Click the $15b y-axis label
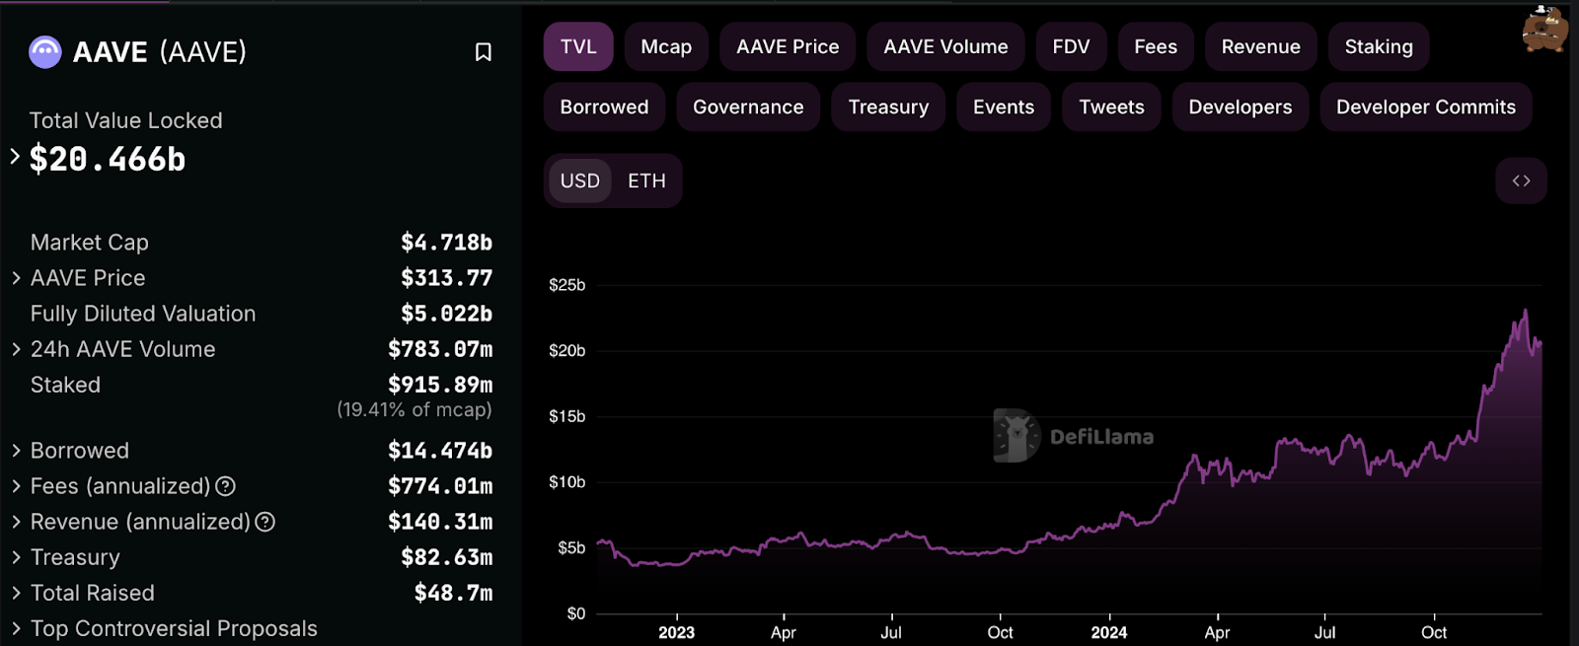 pyautogui.click(x=567, y=416)
